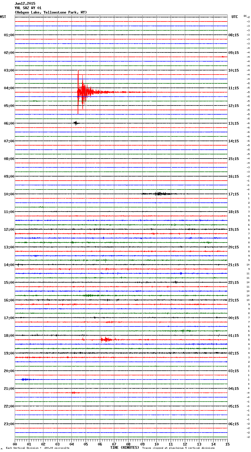Click the 08:15 UTC time label

pyautogui.click(x=234, y=35)
